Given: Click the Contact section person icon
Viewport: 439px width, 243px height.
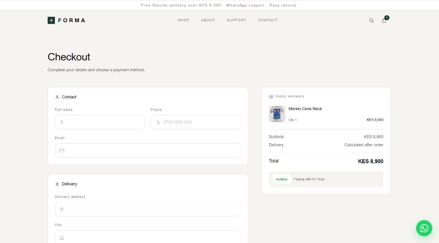Looking at the screenshot, I should click(57, 97).
